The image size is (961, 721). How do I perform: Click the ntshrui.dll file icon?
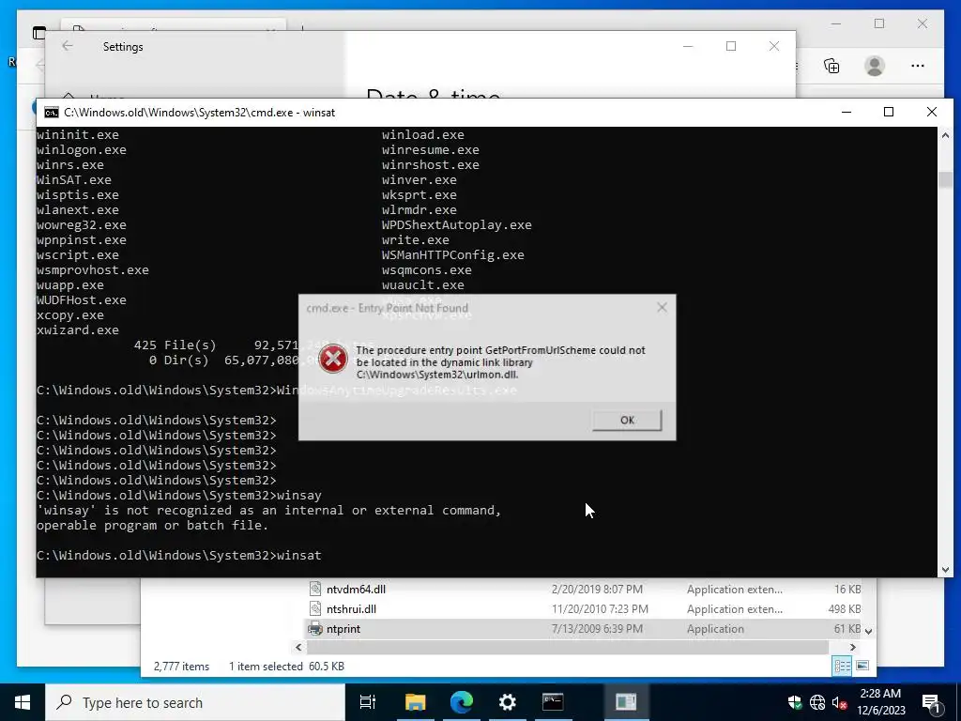[x=315, y=608]
